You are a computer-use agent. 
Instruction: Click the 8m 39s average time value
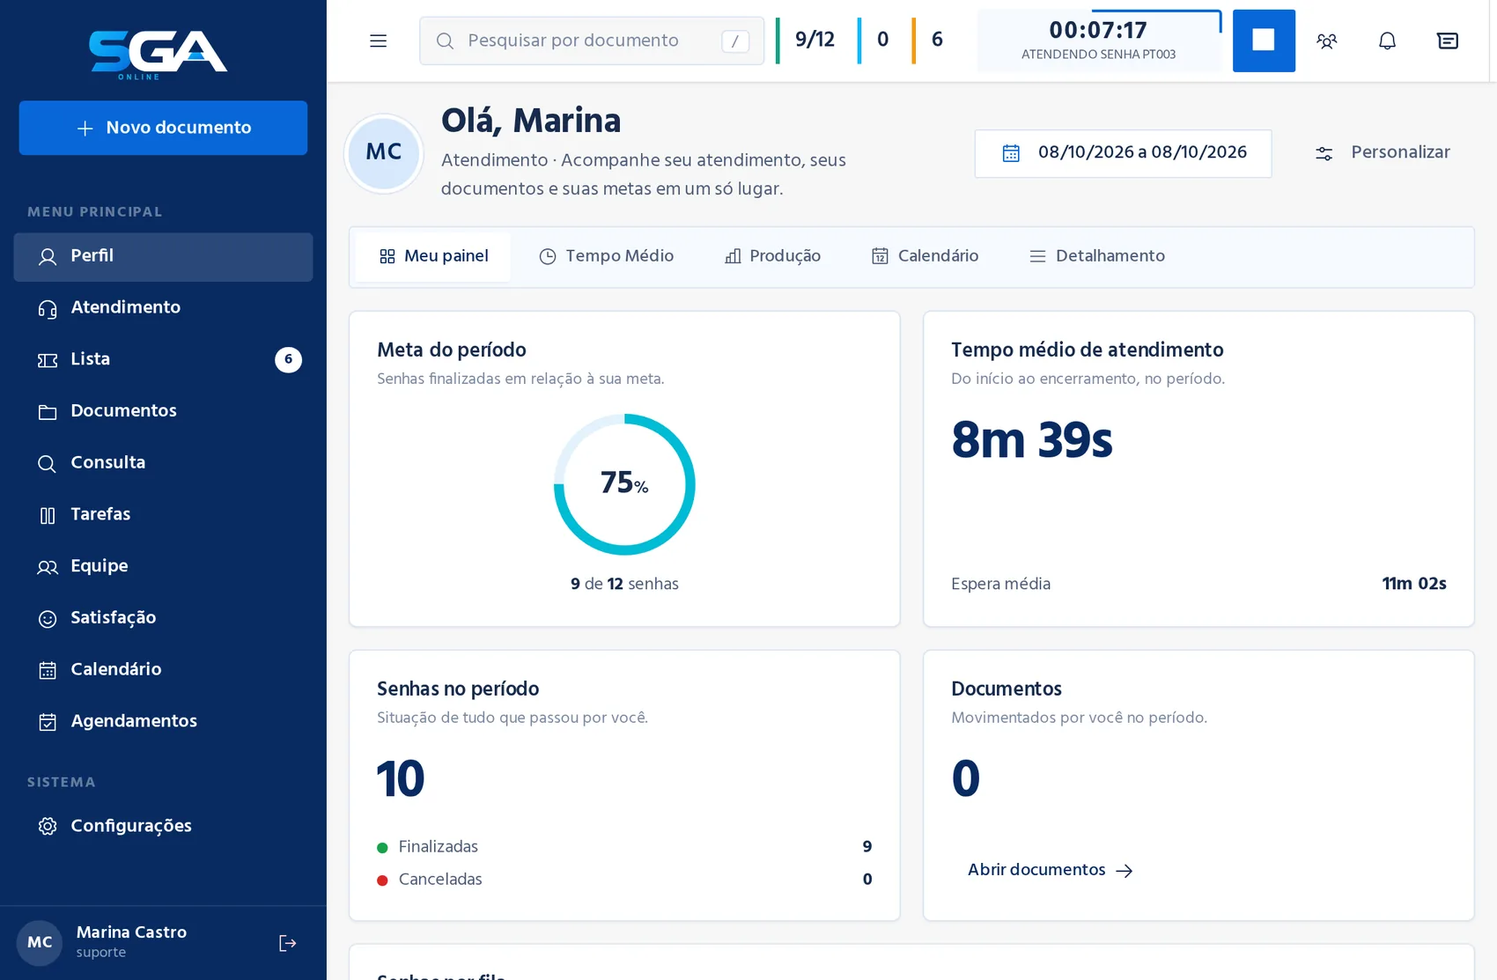(x=1032, y=440)
